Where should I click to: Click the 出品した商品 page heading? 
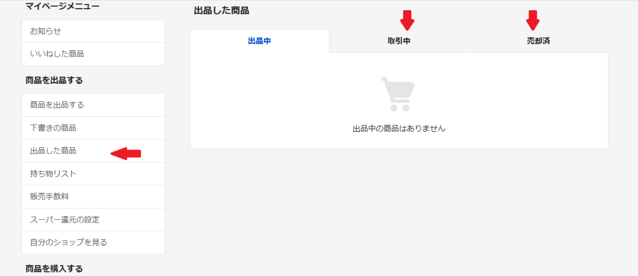(x=222, y=11)
